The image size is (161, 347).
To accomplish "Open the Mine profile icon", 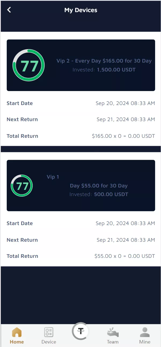I will [145, 332].
